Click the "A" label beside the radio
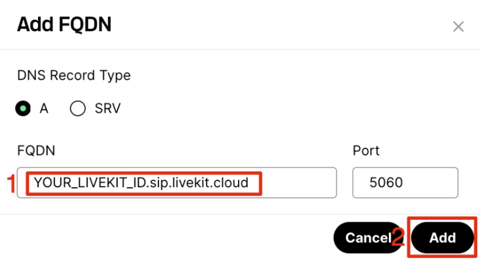This screenshot has width=495, height=272. (44, 109)
